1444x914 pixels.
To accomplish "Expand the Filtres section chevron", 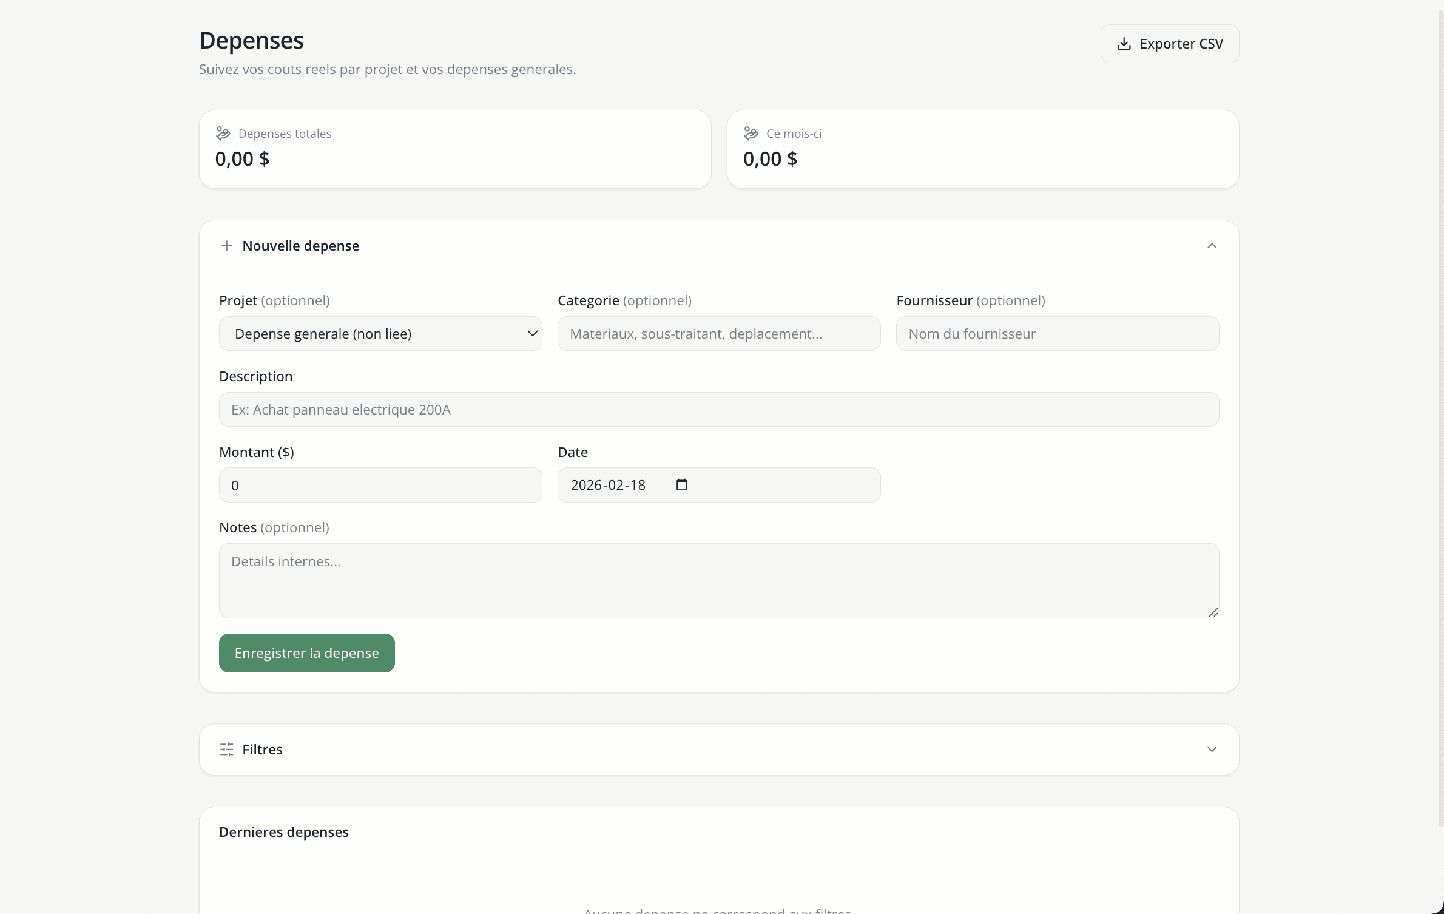I will click(x=1212, y=750).
